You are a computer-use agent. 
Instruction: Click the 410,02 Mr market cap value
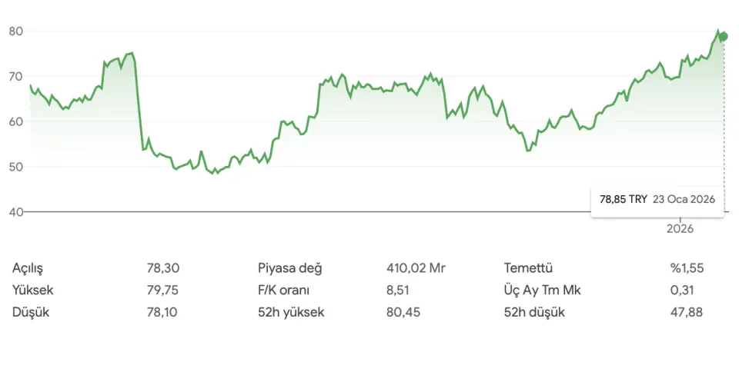click(416, 268)
